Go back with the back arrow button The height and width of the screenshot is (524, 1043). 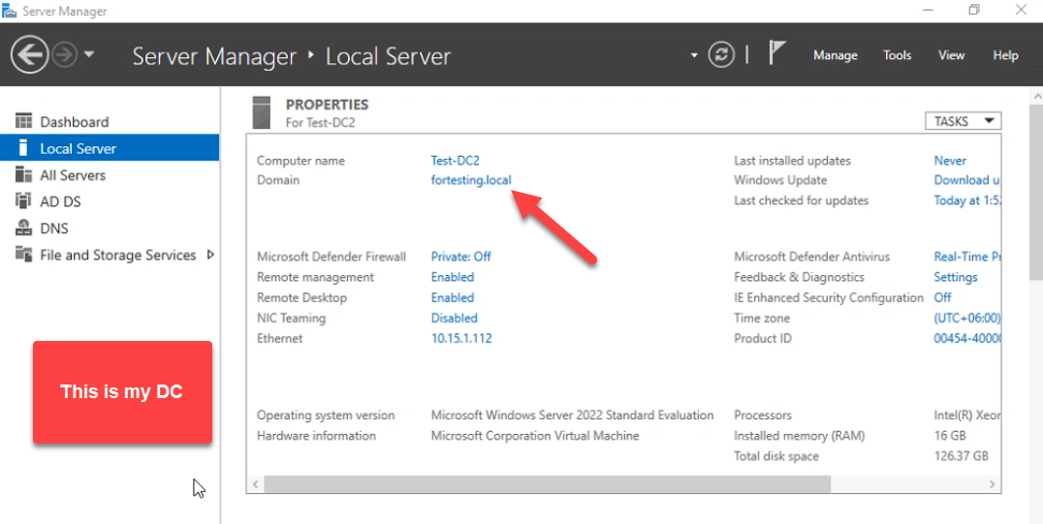[29, 54]
